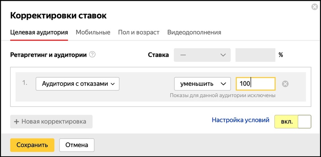The width and height of the screenshot is (321, 157).
Task: Open the help icon next to Ретаргетинг и аудитории
Action: tap(93, 55)
